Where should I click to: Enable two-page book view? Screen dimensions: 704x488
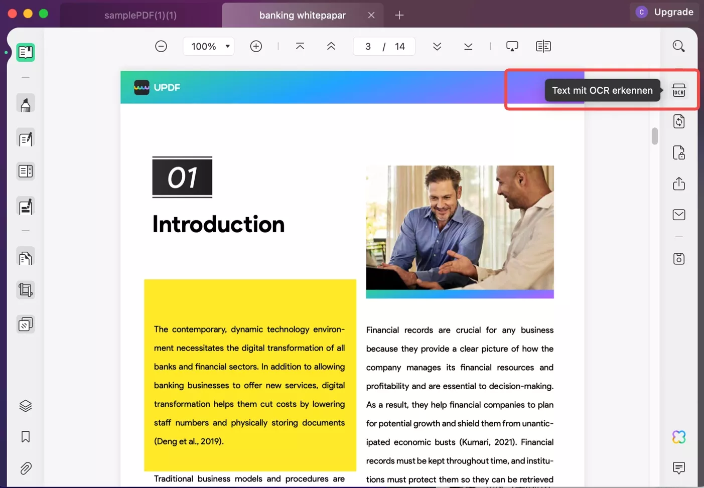tap(542, 46)
